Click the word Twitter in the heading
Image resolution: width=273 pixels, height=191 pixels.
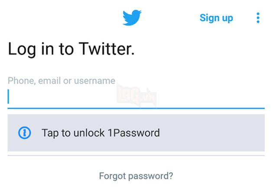(x=107, y=49)
